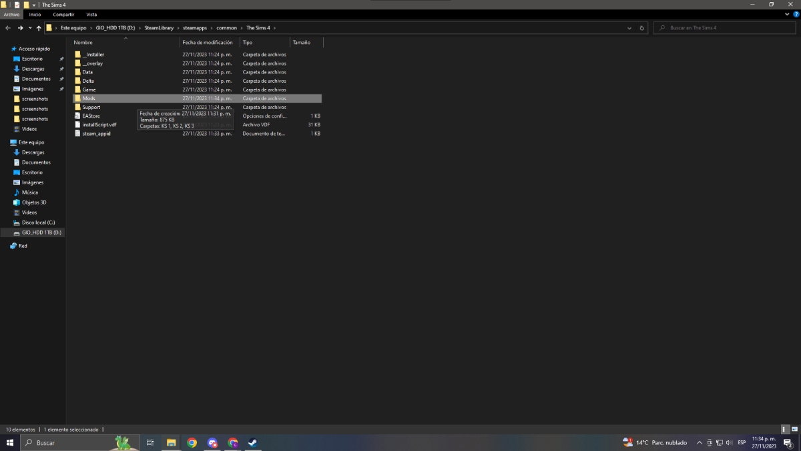The image size is (801, 451).
Task: Switch to the Vista ribbon tab
Action: 91,14
